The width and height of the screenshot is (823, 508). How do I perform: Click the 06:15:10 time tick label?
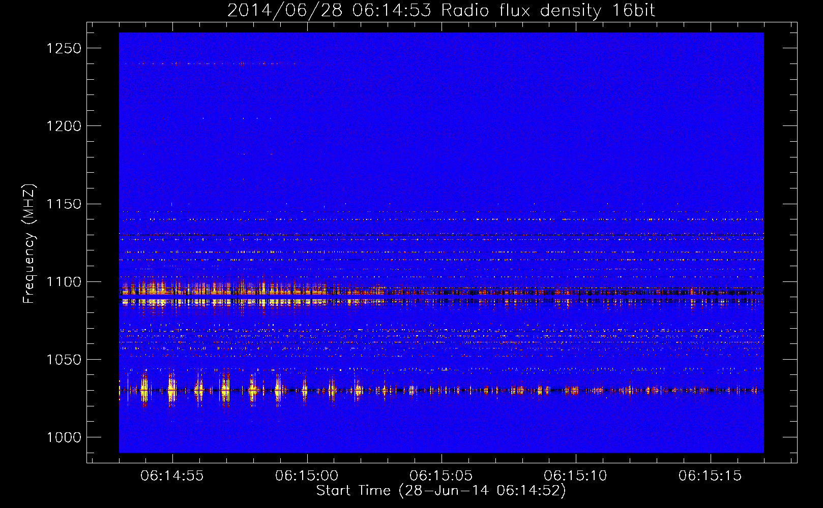point(575,476)
